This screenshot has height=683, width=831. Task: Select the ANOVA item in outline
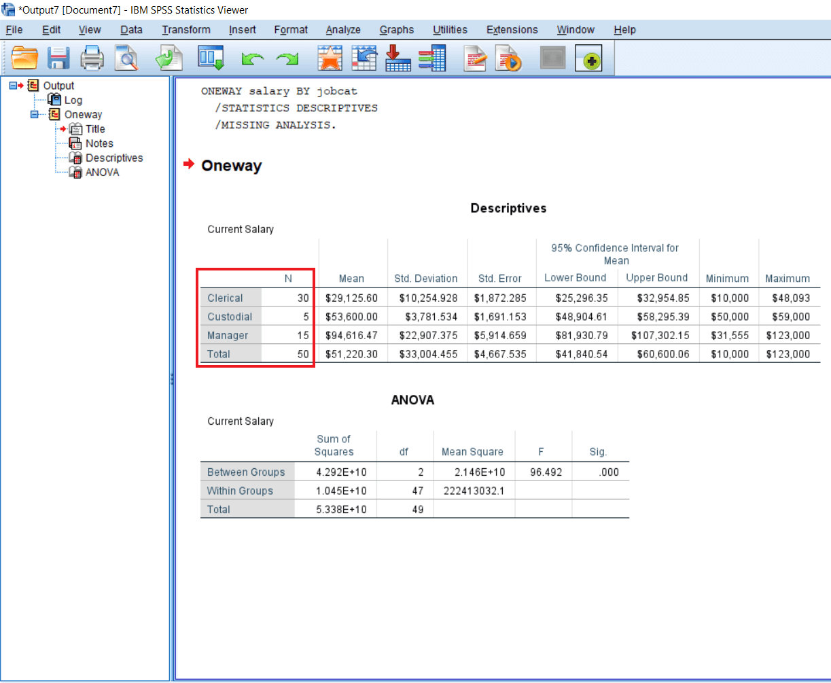(102, 172)
